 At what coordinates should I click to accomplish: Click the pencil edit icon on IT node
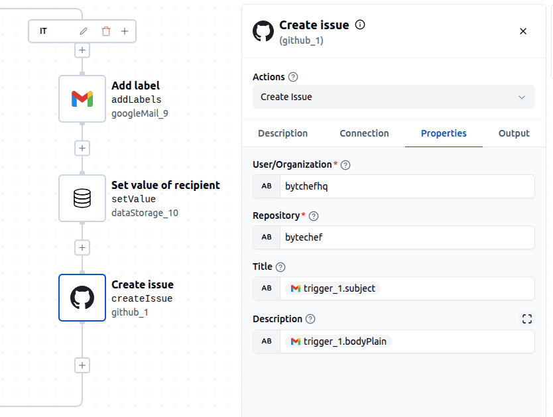pyautogui.click(x=84, y=31)
